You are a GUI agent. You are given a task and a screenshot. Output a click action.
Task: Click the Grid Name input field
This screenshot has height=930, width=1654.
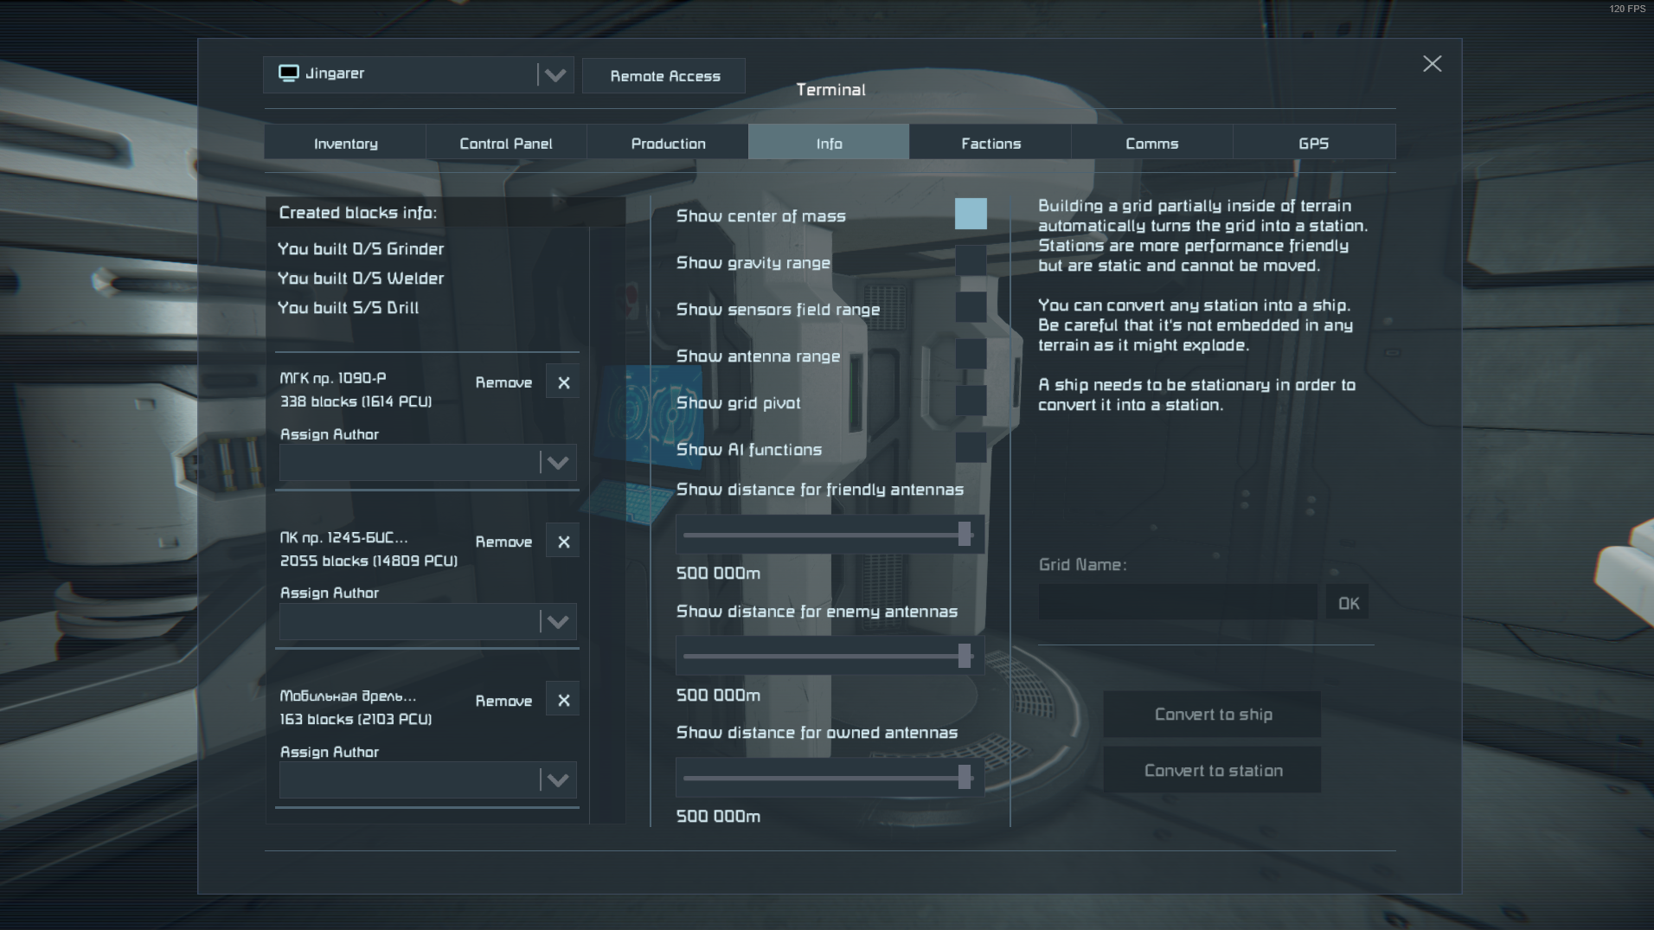pos(1178,602)
